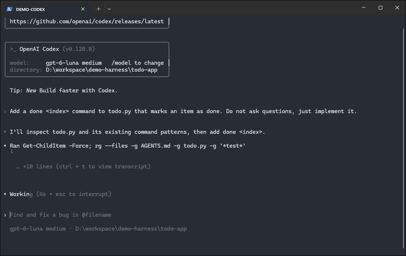Click the '/model to change' hint
Image resolution: width=406 pixels, height=256 pixels.
click(138, 63)
